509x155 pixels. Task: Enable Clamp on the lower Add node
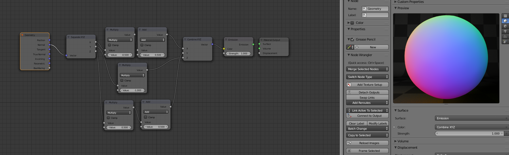[x=146, y=117]
